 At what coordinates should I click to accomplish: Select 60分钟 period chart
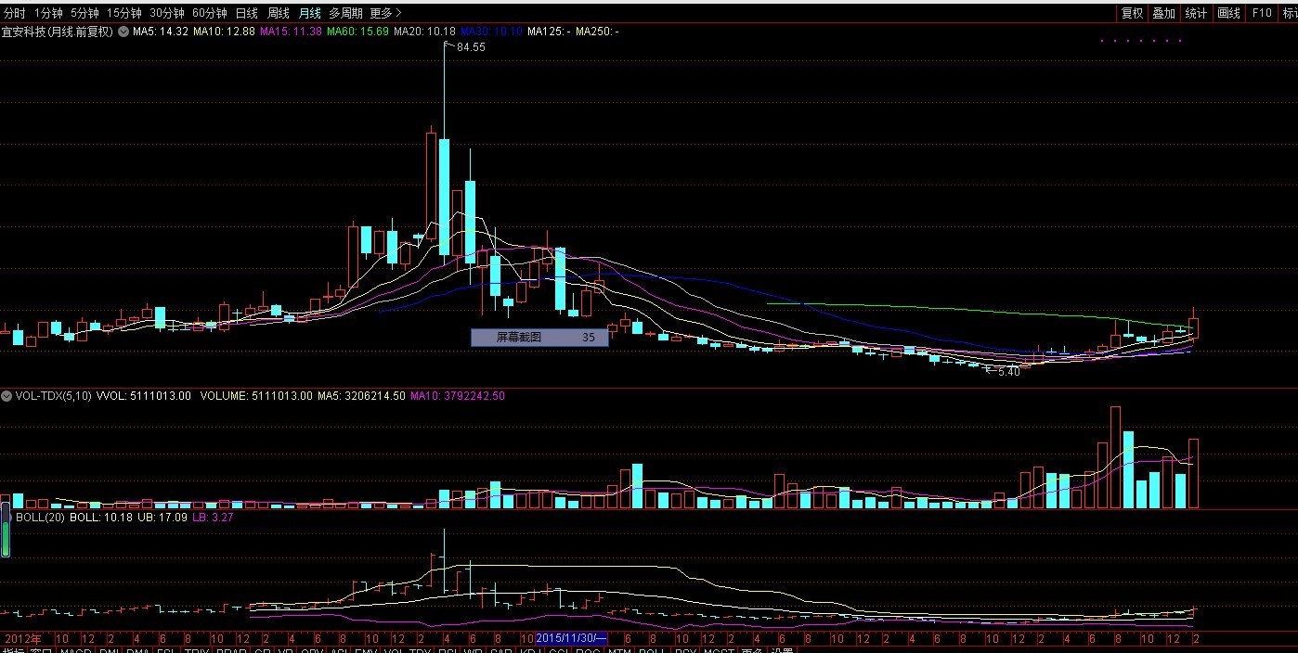pos(209,13)
